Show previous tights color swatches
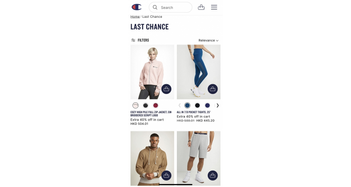This screenshot has height=187, width=351. [x=179, y=105]
